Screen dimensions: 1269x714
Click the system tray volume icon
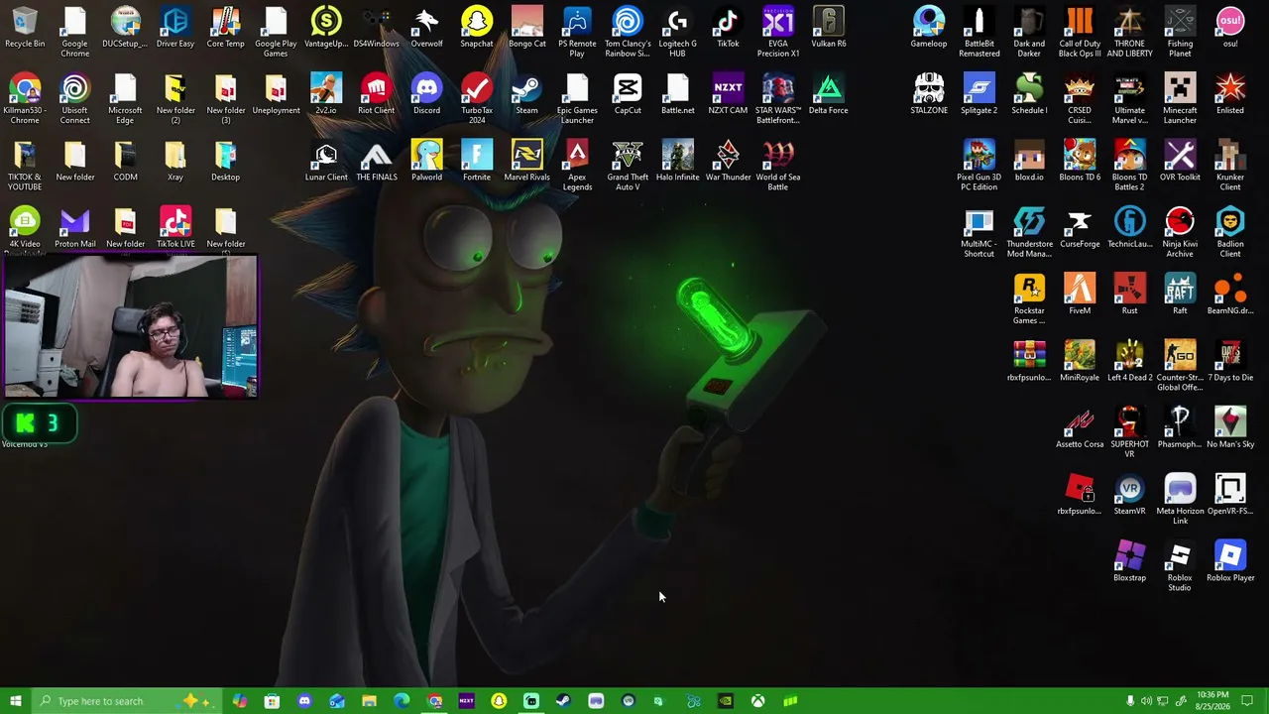click(x=1146, y=701)
